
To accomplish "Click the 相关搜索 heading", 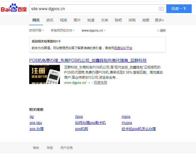I will click(x=36, y=109).
